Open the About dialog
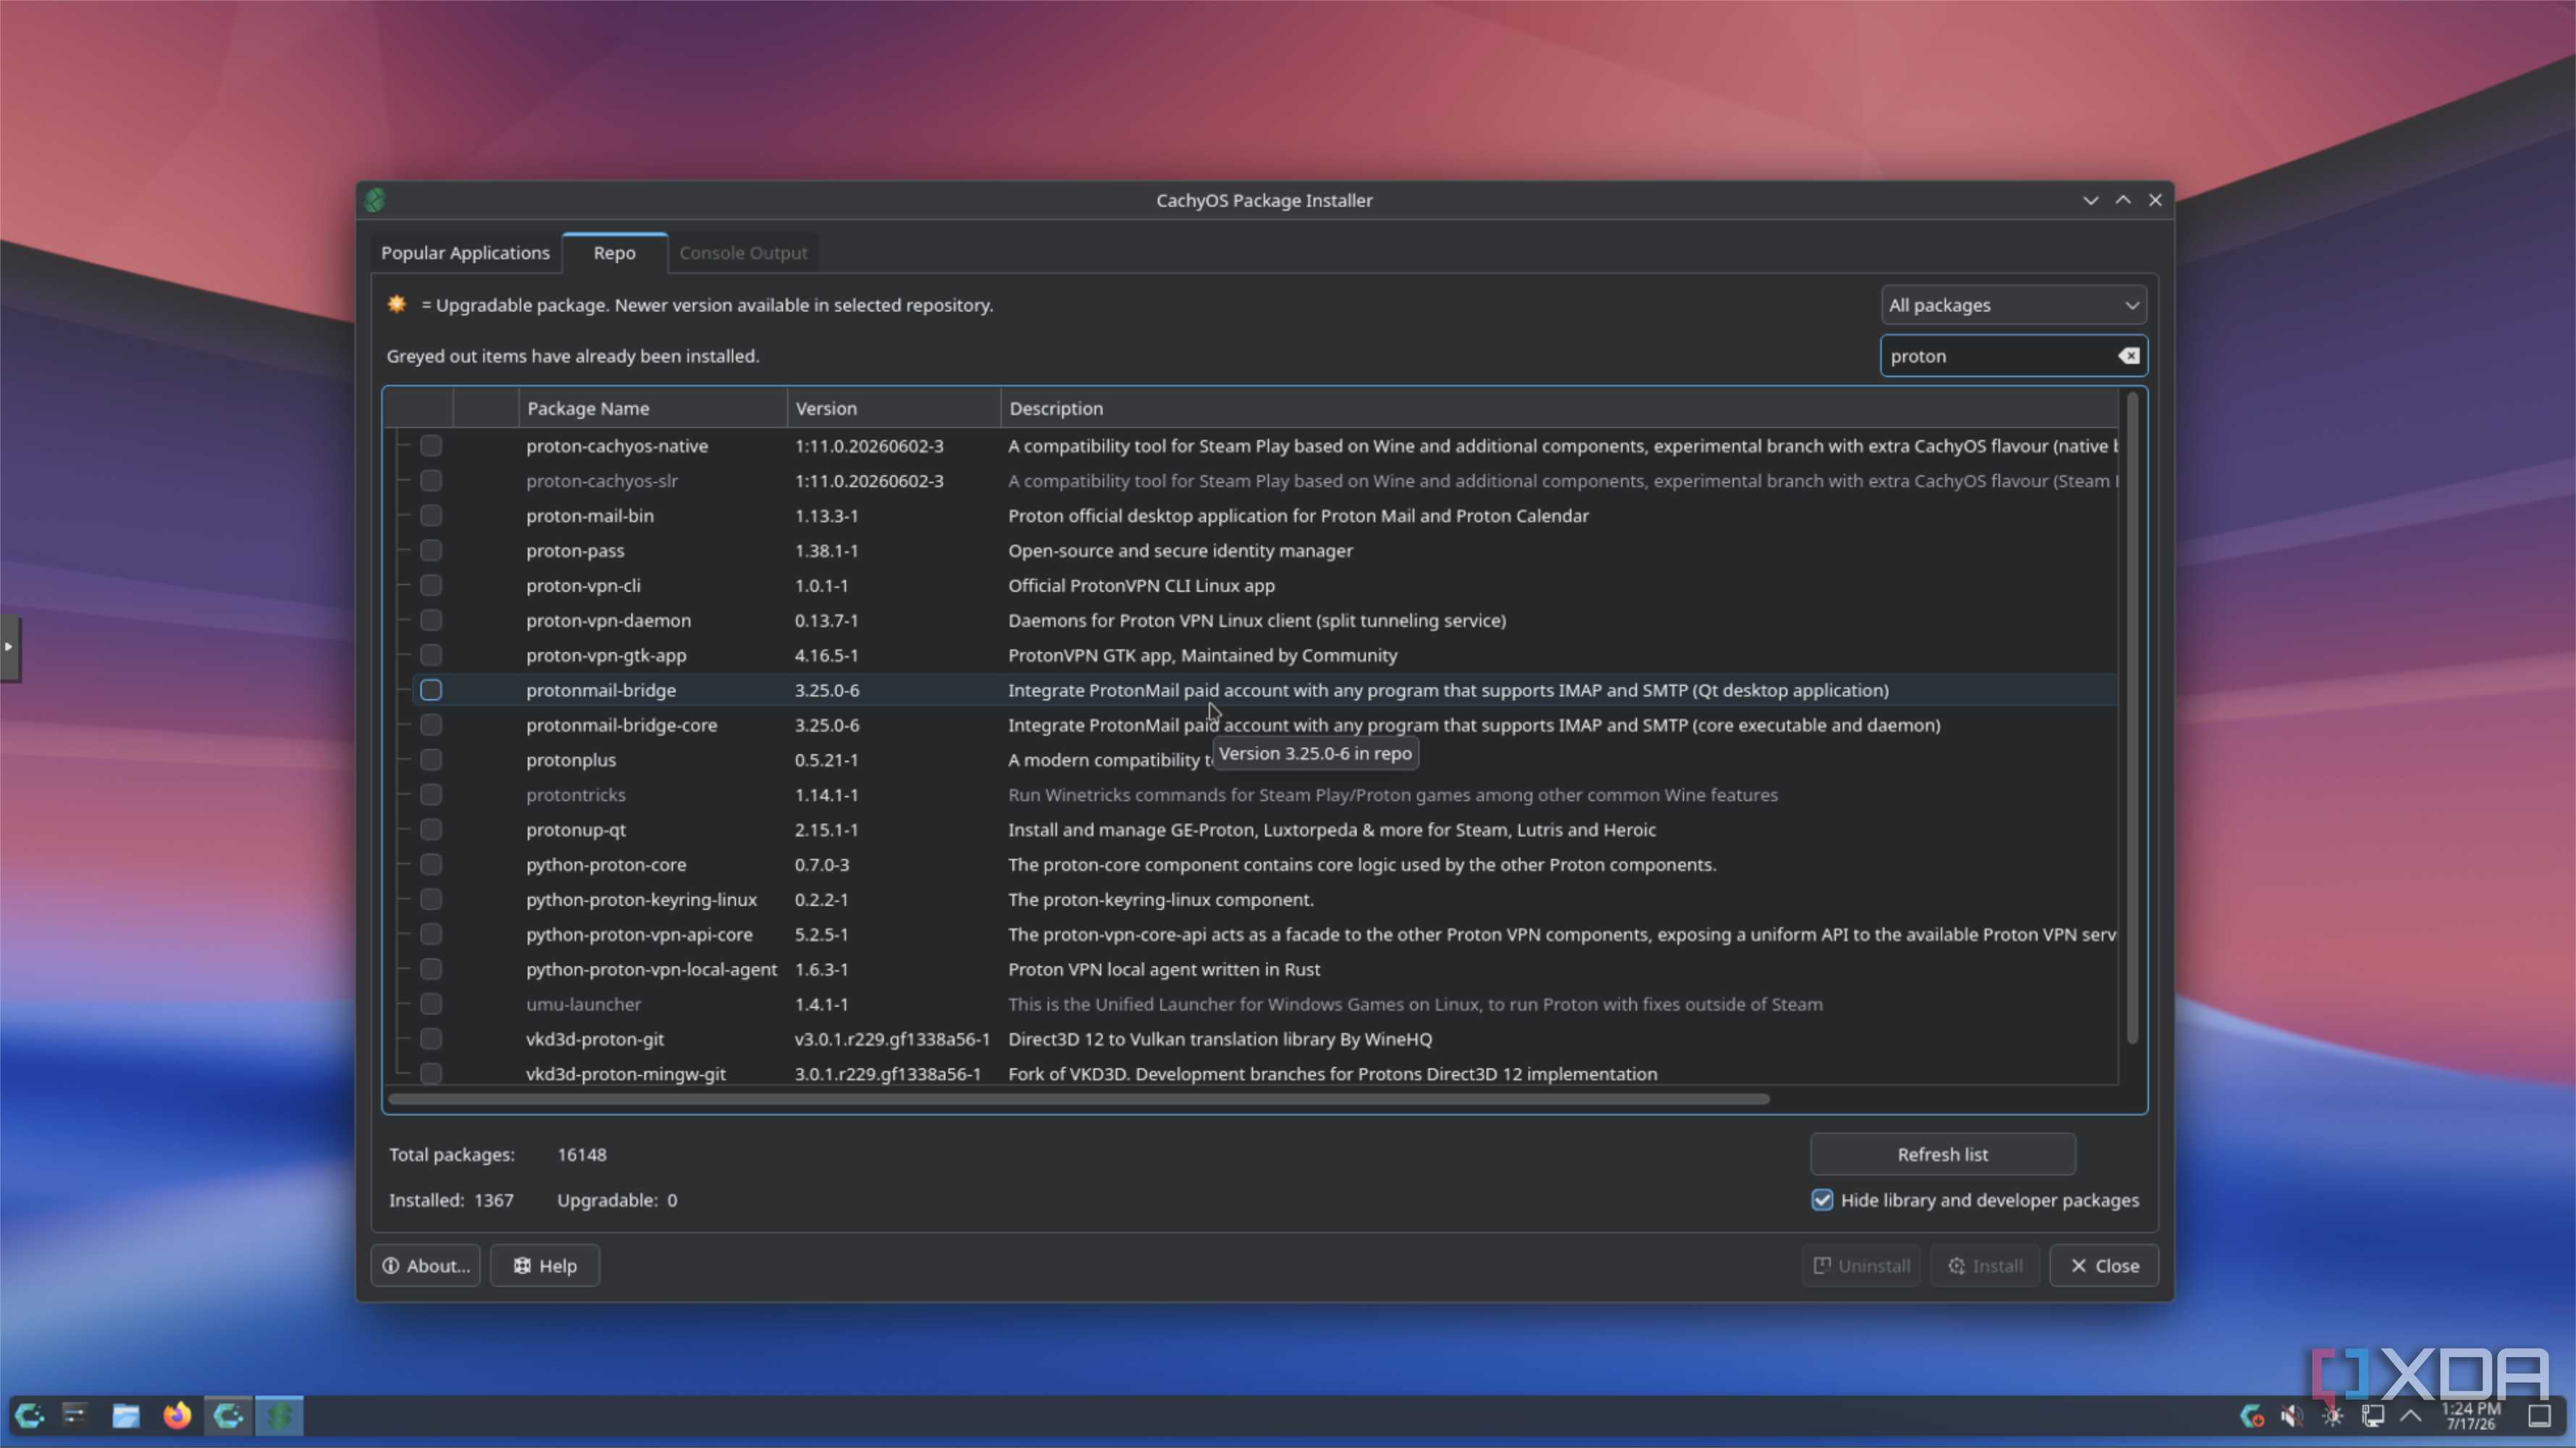The width and height of the screenshot is (2576, 1448). (x=425, y=1266)
